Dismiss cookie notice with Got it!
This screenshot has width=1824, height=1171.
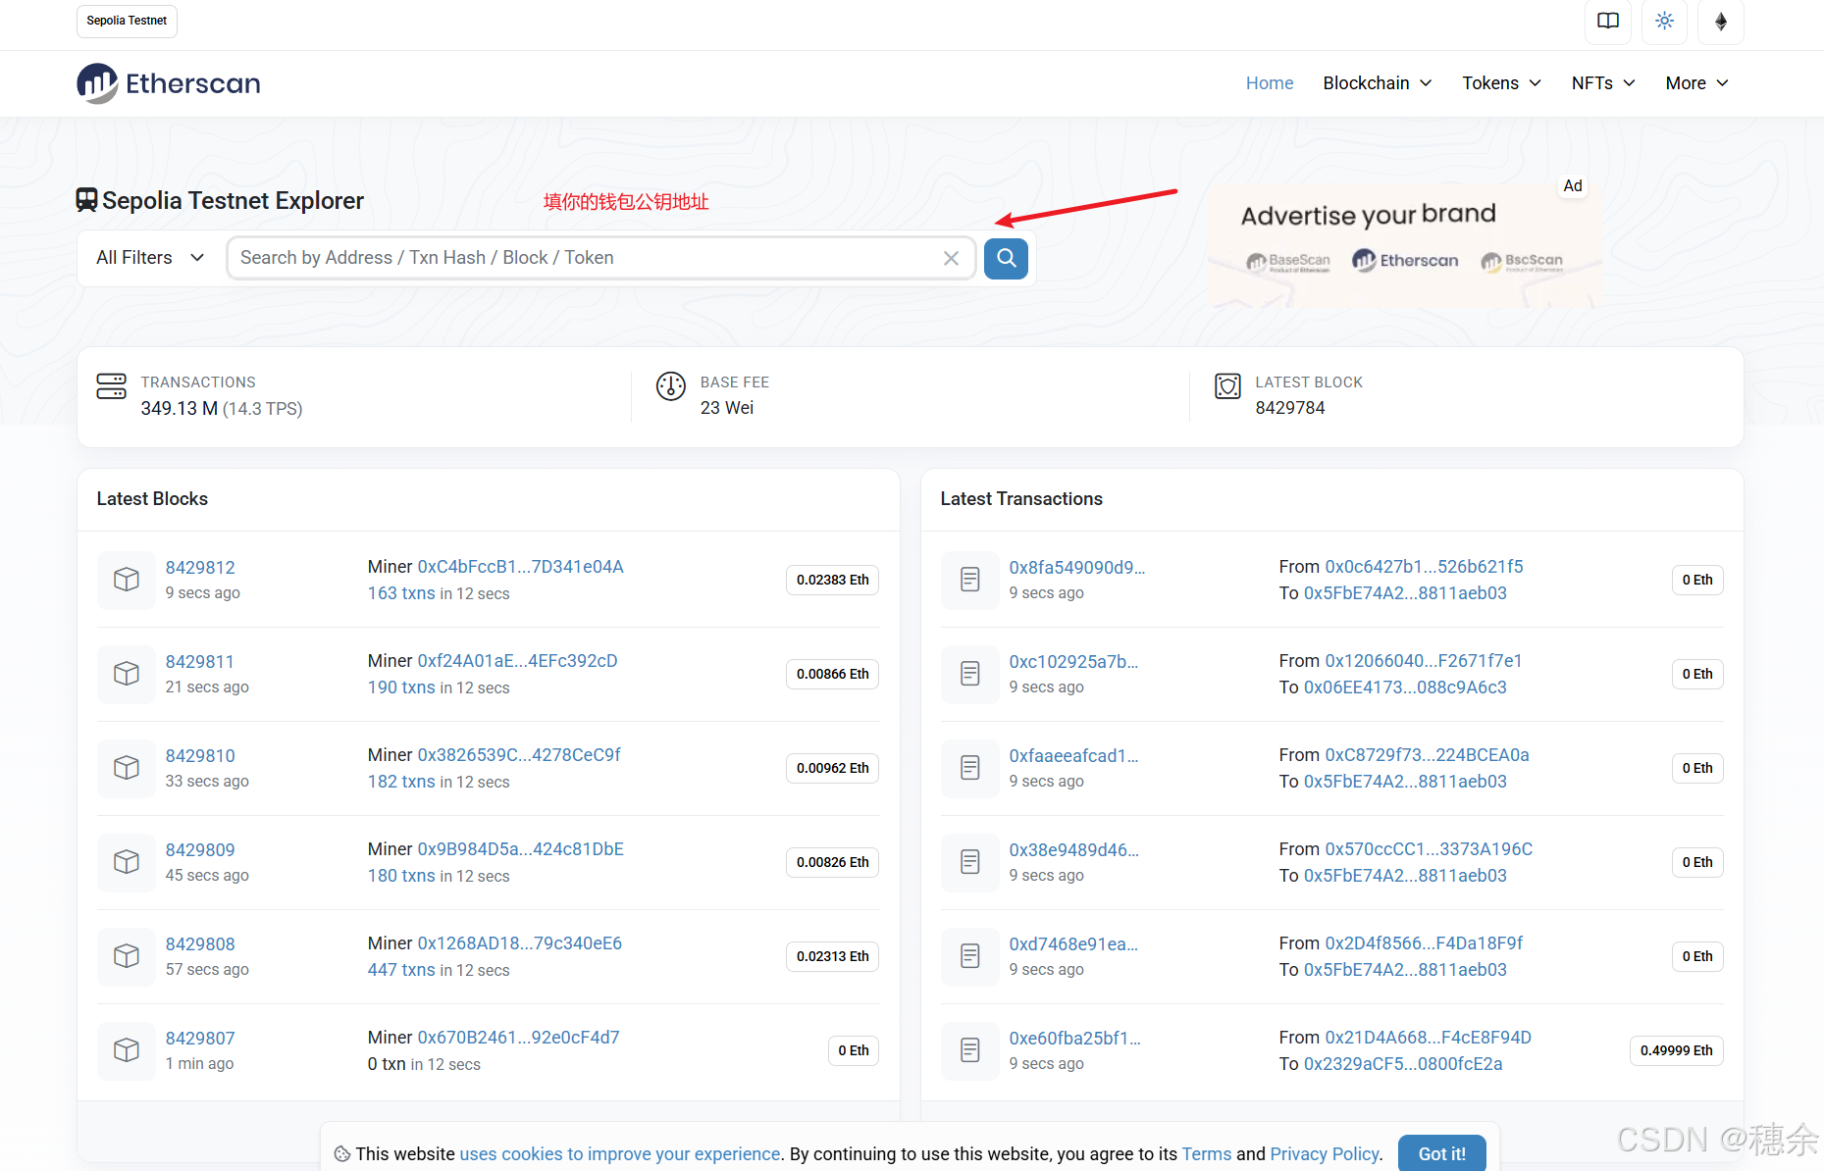[x=1441, y=1153]
